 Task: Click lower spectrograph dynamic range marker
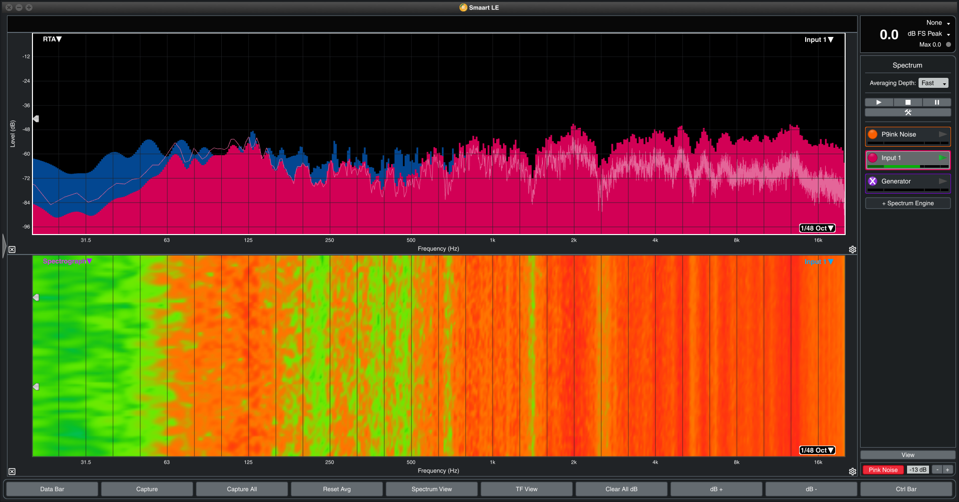click(36, 387)
